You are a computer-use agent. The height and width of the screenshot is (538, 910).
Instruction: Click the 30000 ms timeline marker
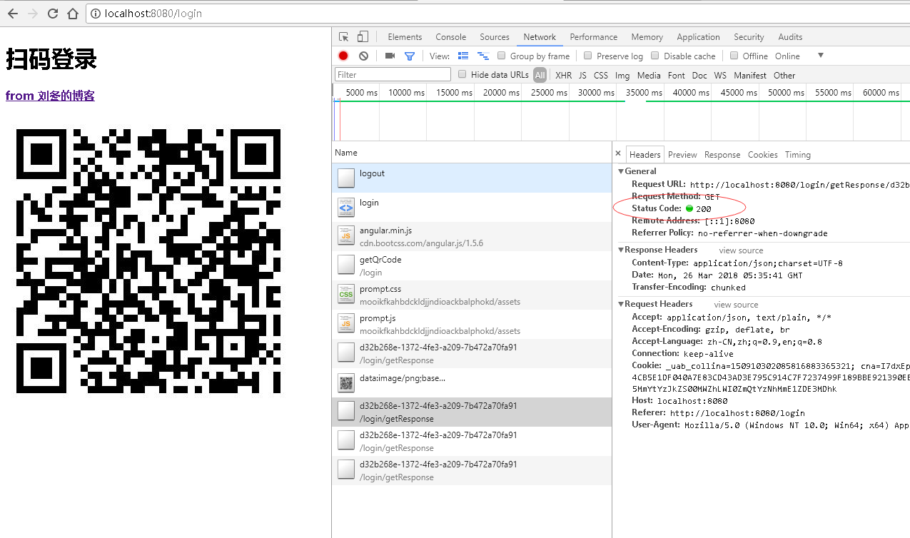596,93
